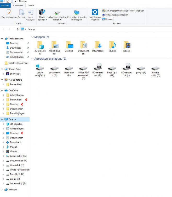The image size is (172, 197).
Task: Collapse Snelle toegang tree node
Action: pyautogui.click(x=2, y=39)
